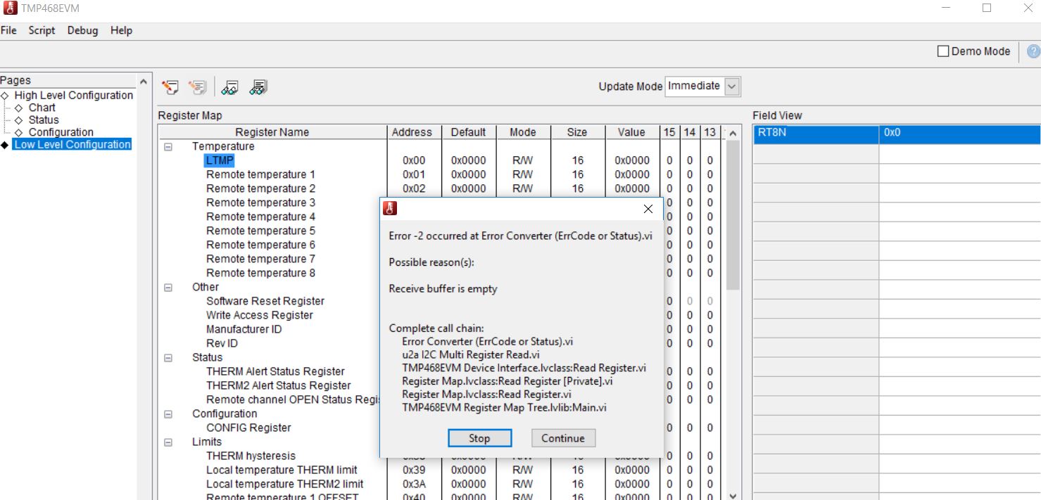Click the Write Register pencil icon
Viewport: 1041px width, 500px height.
tap(170, 87)
